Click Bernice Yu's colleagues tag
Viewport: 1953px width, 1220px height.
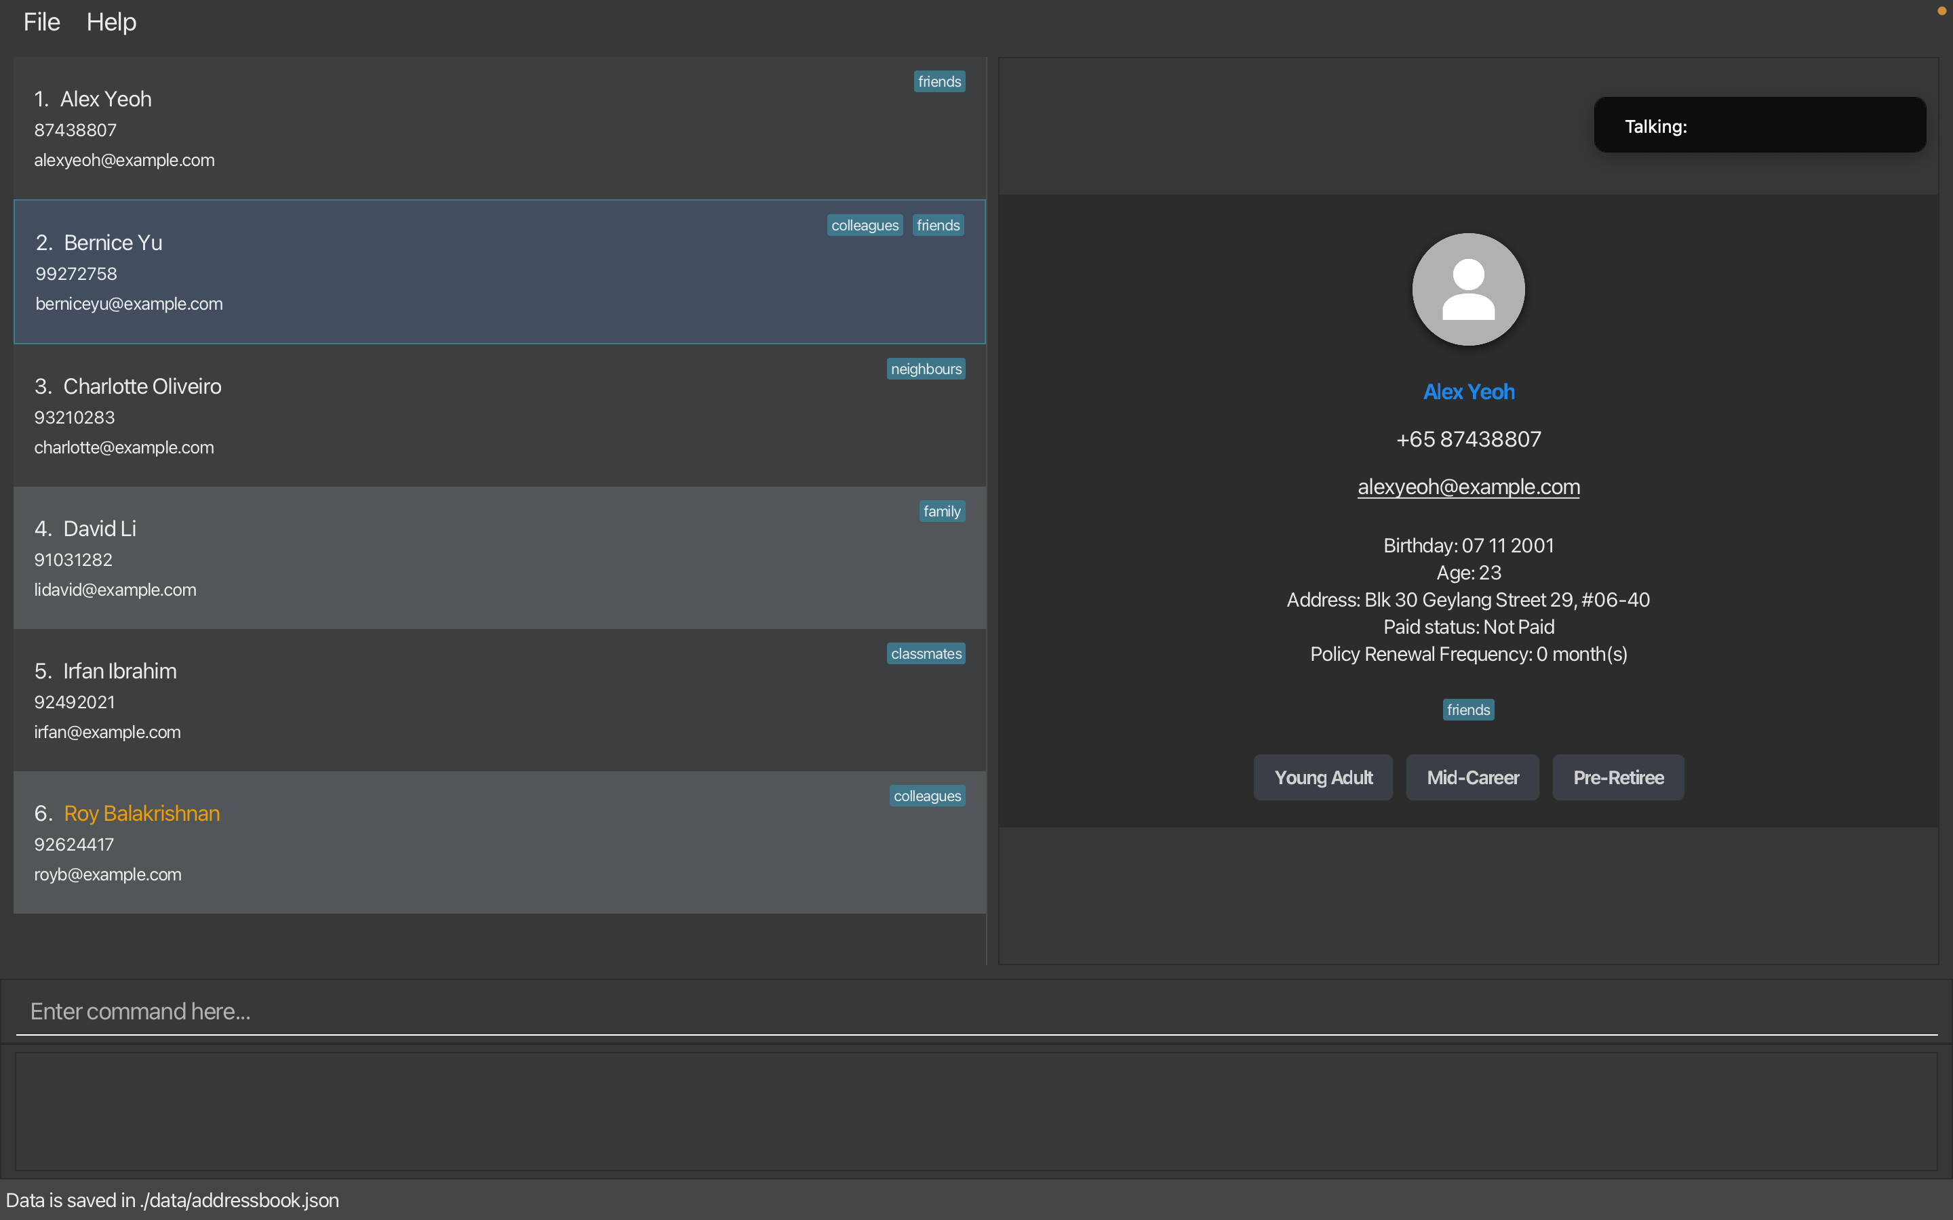865,225
